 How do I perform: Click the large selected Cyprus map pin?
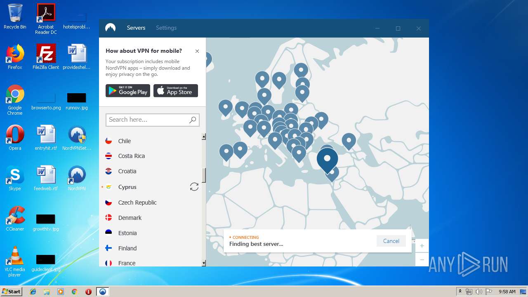pos(327,160)
